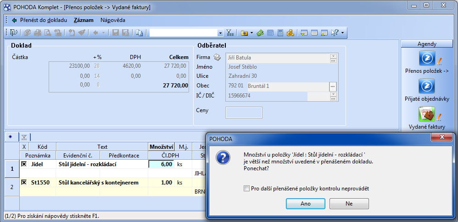Click the St1550 code cell
This screenshot has height=222, width=458.
coord(42,183)
